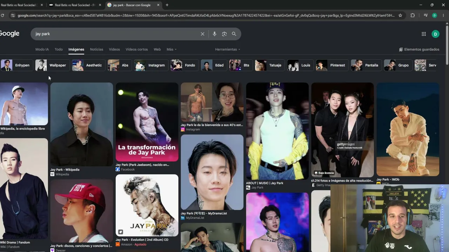Open the 'Jay Park - IMDb' caption link
Image resolution: width=449 pixels, height=252 pixels.
[x=388, y=180]
